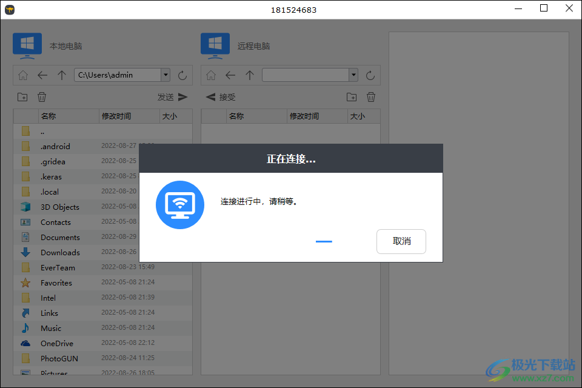Refresh the remote file list
This screenshot has height=388, width=582.
coord(370,75)
